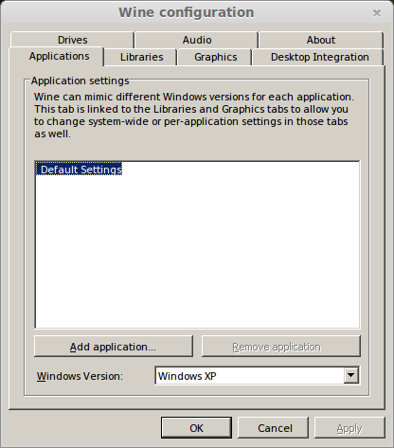
Task: Click the Wine configuration title bar
Action: [187, 12]
